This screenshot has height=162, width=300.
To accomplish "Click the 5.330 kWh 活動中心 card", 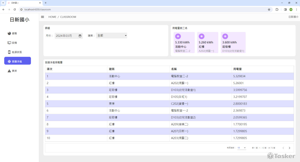I will point(184,43).
